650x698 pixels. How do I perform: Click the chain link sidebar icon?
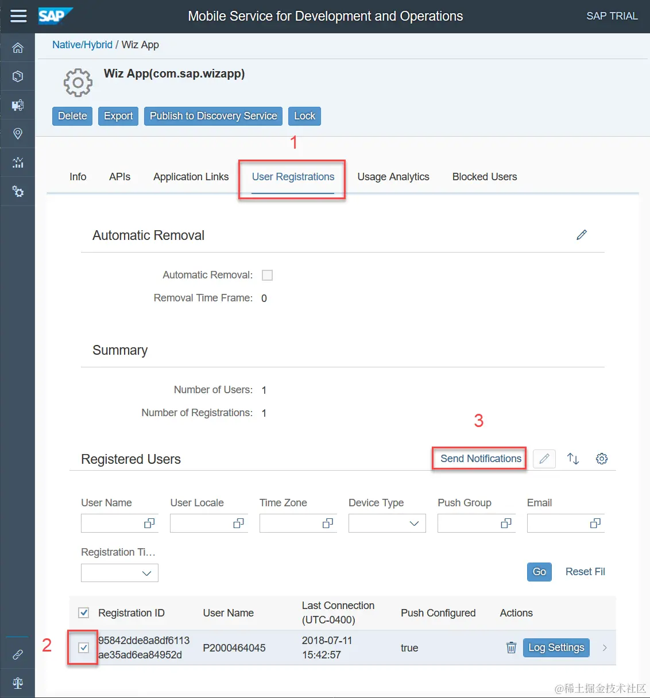click(x=18, y=654)
